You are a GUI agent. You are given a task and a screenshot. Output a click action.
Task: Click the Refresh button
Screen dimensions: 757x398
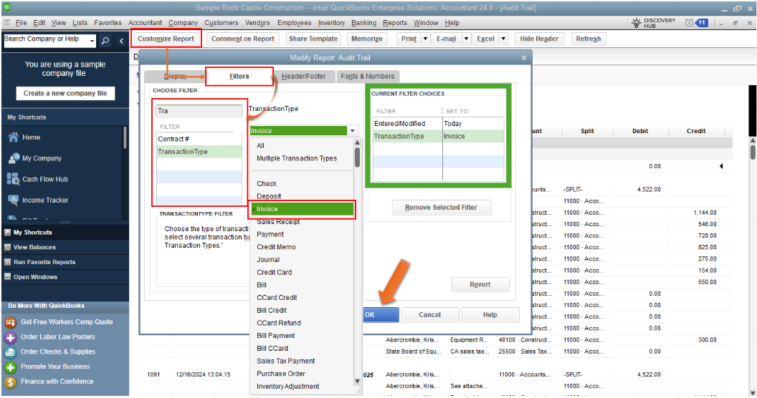pyautogui.click(x=589, y=39)
